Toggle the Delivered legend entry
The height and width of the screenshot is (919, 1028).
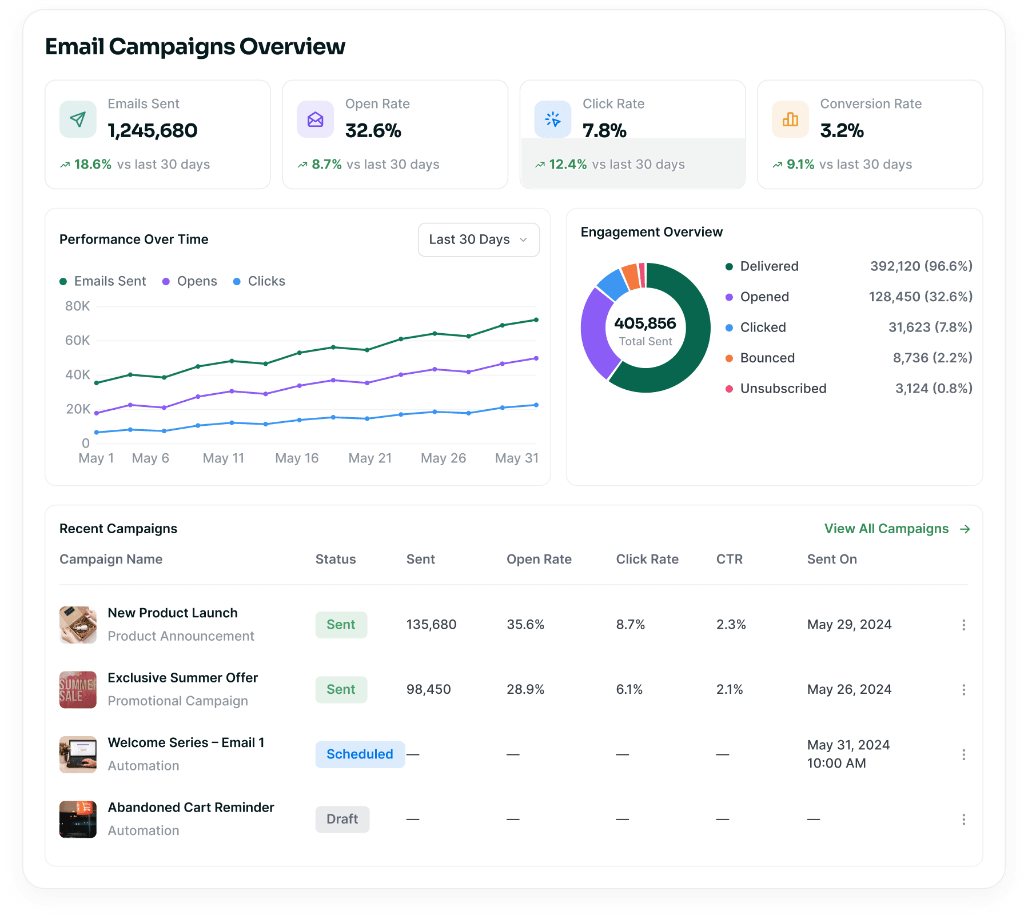click(x=762, y=266)
